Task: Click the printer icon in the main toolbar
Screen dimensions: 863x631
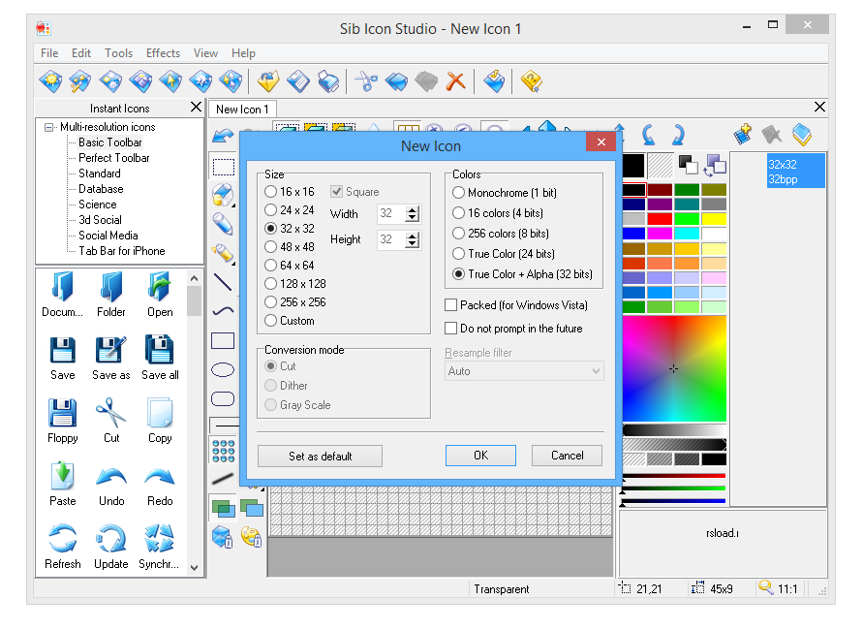Action: (329, 81)
